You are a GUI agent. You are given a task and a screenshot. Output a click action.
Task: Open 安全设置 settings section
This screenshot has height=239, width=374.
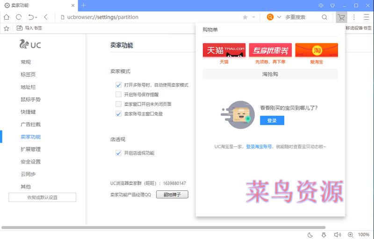click(x=30, y=162)
